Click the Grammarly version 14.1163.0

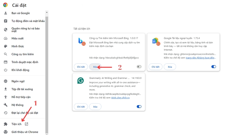coord(136,78)
